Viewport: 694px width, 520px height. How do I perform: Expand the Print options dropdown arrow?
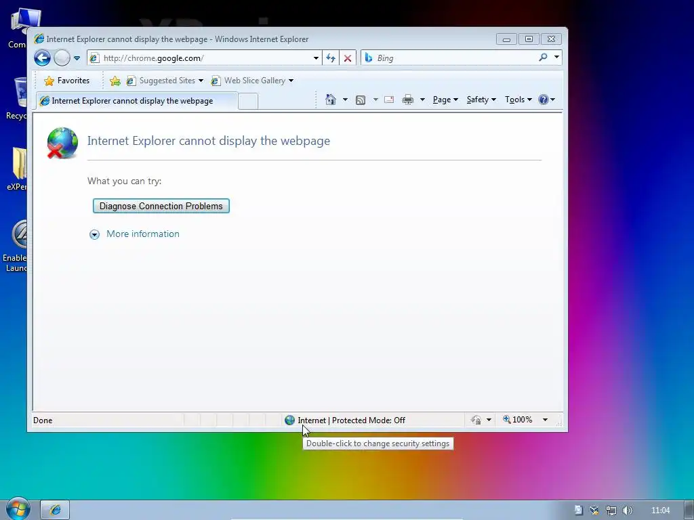[422, 100]
